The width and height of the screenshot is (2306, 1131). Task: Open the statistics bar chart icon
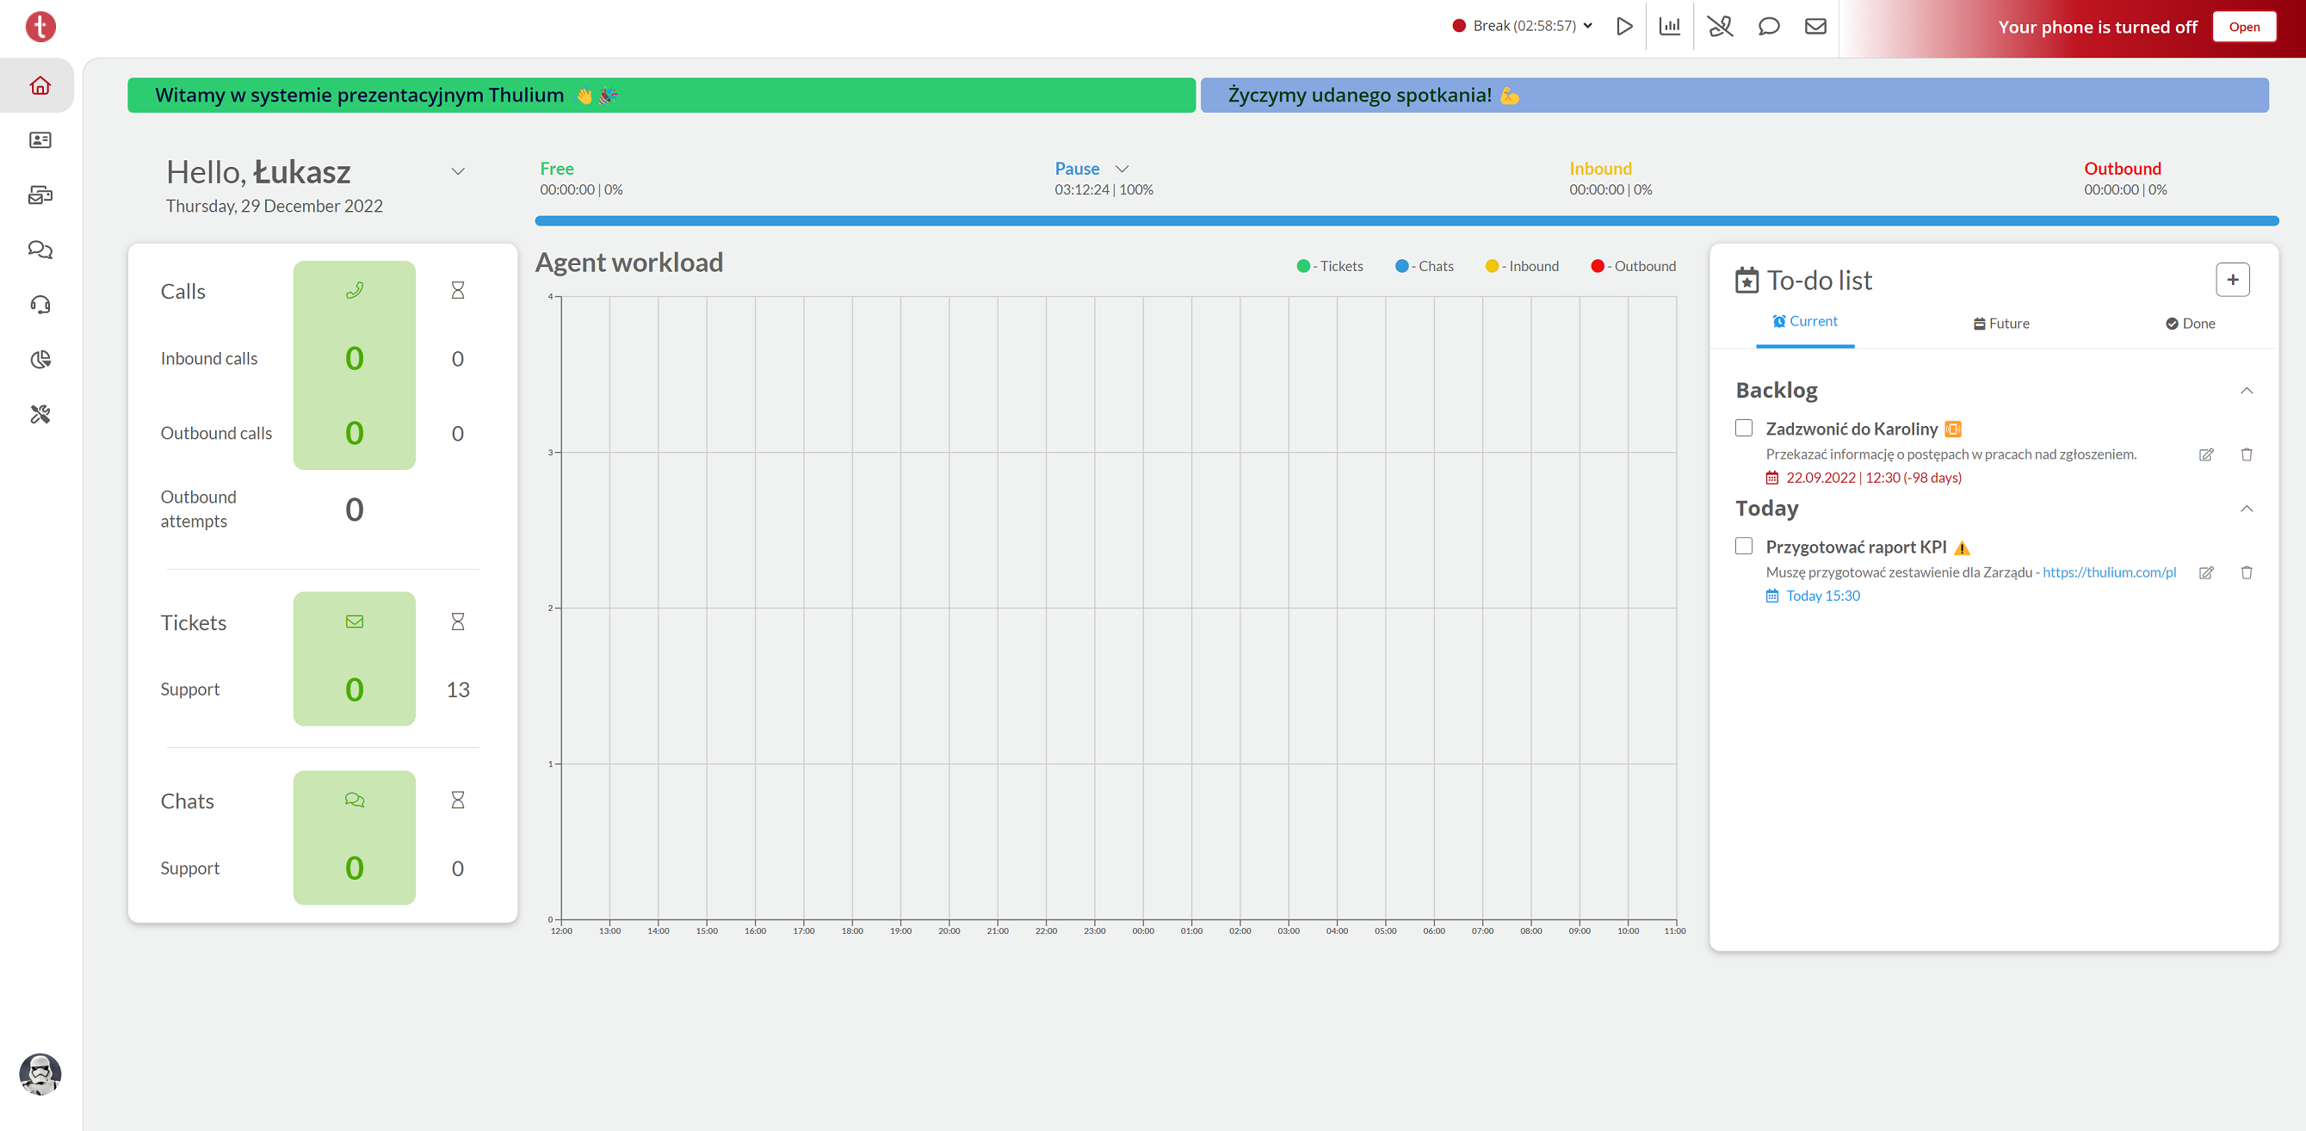click(1670, 27)
